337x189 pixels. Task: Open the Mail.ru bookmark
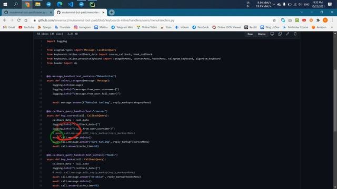pyautogui.click(x=101, y=27)
